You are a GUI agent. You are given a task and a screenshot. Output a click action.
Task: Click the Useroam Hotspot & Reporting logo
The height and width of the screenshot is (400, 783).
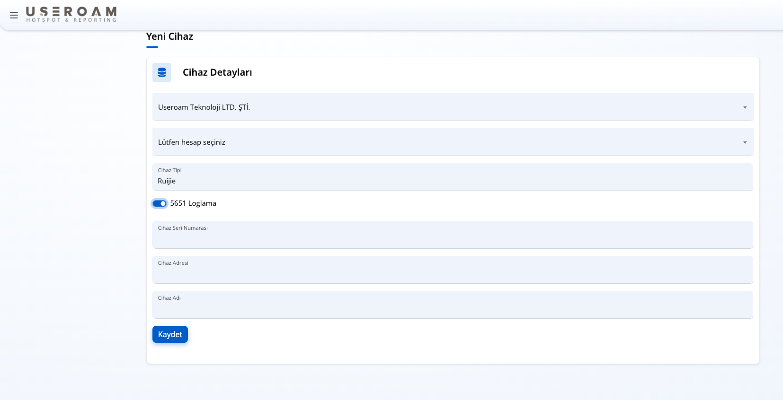(71, 14)
